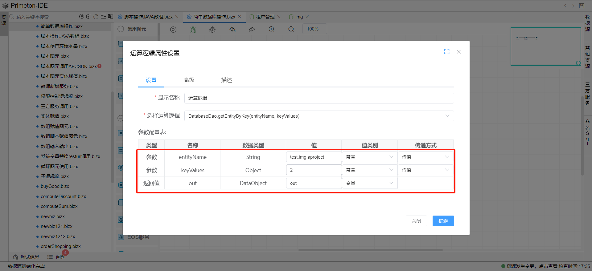Viewport: 592px width, 271px height.
Task: Click the 确定 button
Action: click(x=443, y=221)
